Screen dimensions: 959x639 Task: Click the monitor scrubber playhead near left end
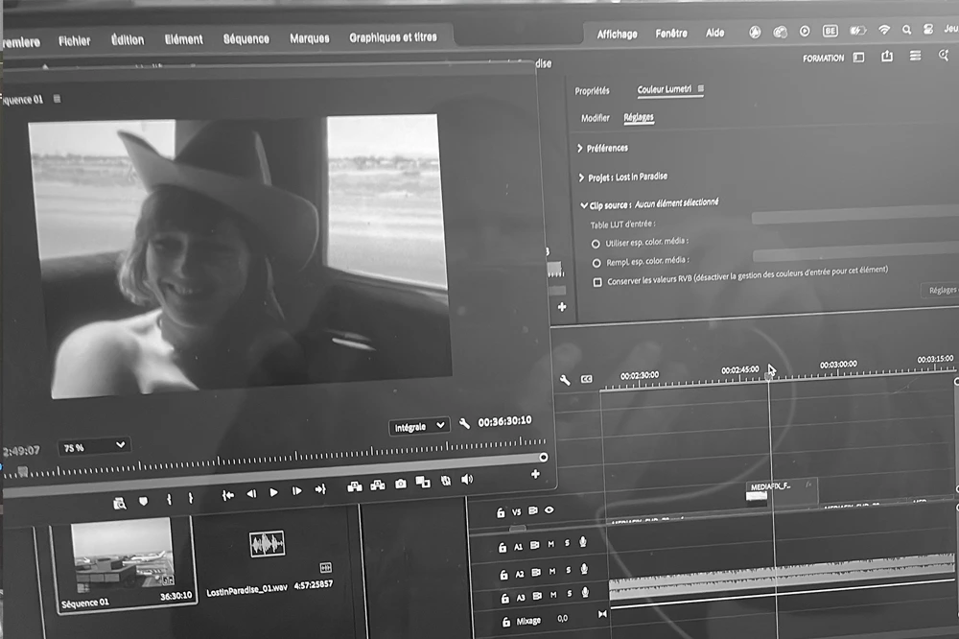[23, 471]
